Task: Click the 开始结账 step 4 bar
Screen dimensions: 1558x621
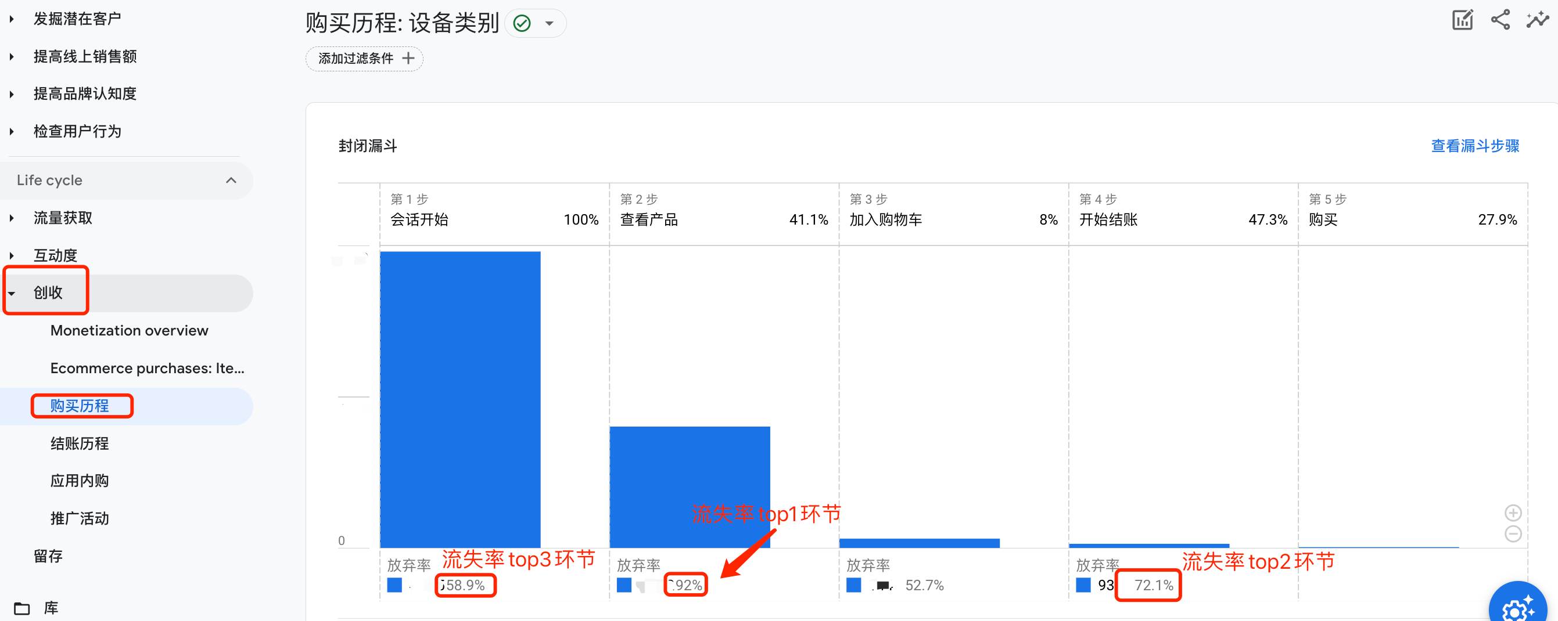Action: [1149, 546]
